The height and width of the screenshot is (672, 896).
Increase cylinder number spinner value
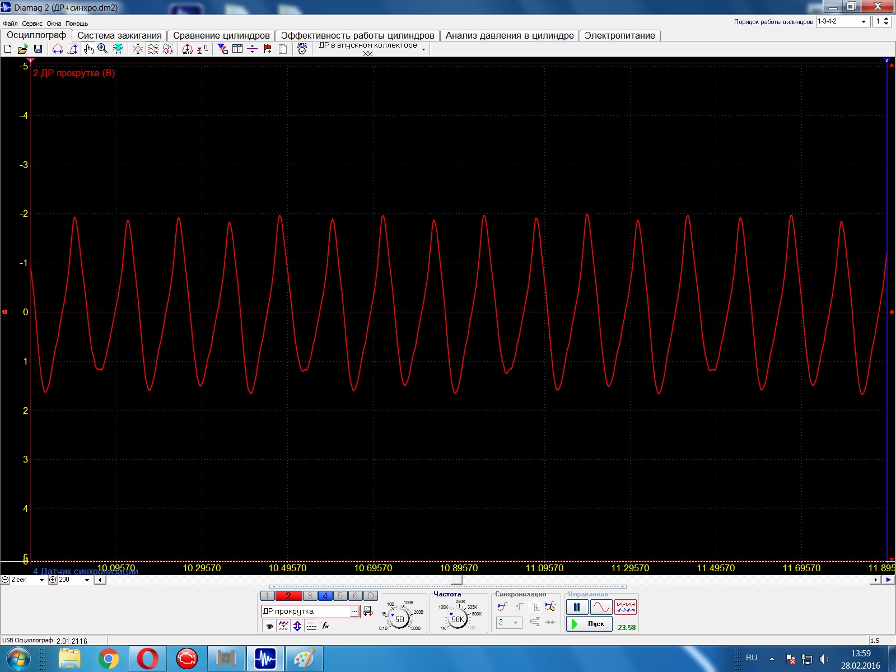point(886,19)
